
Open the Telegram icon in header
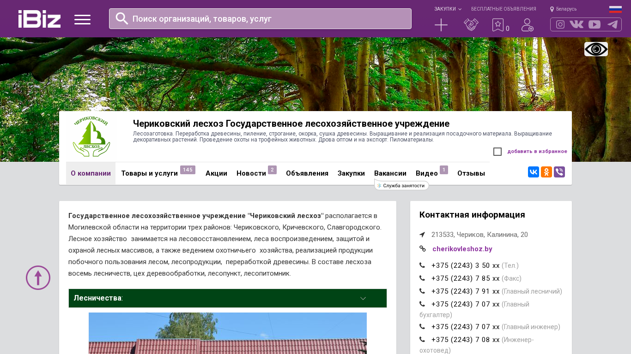[x=613, y=24]
